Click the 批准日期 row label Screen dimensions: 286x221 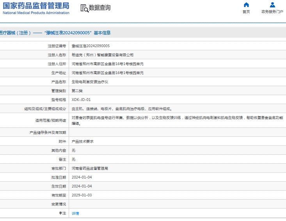tap(59, 177)
